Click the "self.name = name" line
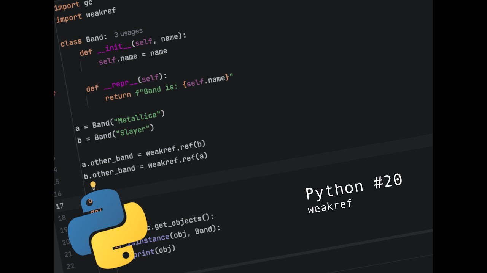This screenshot has width=487, height=273. (x=133, y=56)
